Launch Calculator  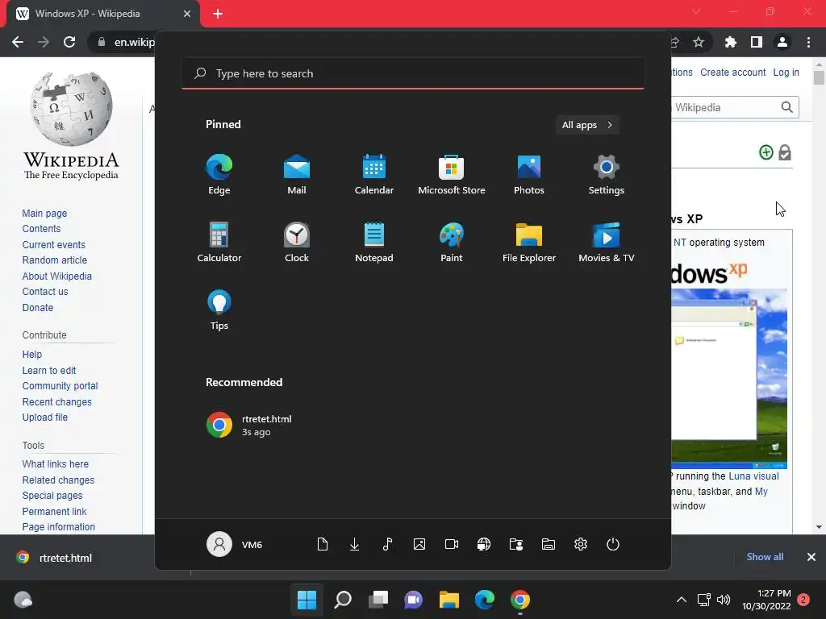pos(219,242)
